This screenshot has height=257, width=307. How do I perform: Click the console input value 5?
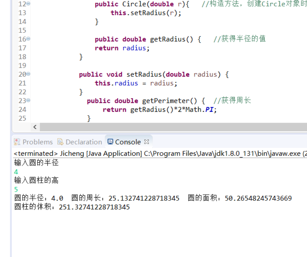click(16, 189)
